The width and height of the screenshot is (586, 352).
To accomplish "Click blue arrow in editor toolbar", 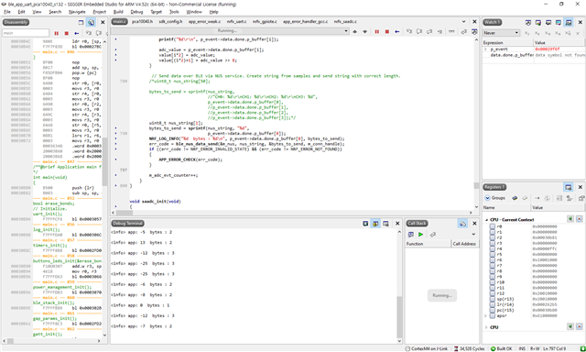I will click(397, 31).
